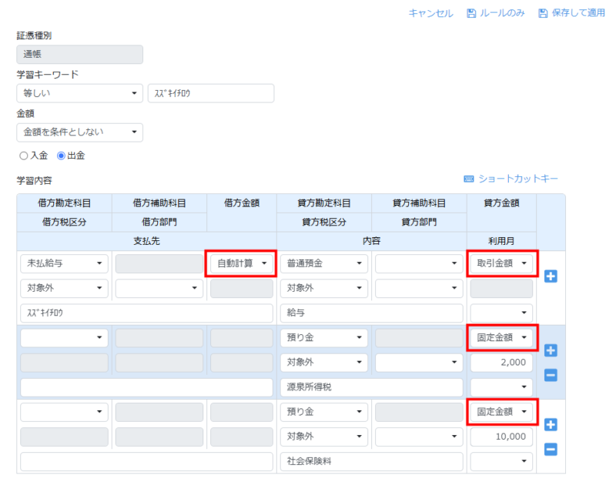Click the keyboard icon next to ショートカットキー
The height and width of the screenshot is (482, 616).
click(469, 179)
